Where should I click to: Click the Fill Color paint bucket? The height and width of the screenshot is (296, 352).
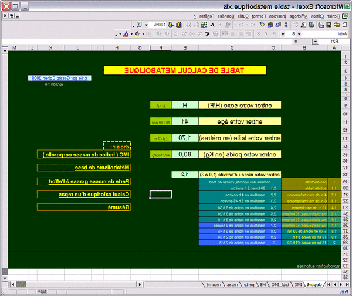137,34
